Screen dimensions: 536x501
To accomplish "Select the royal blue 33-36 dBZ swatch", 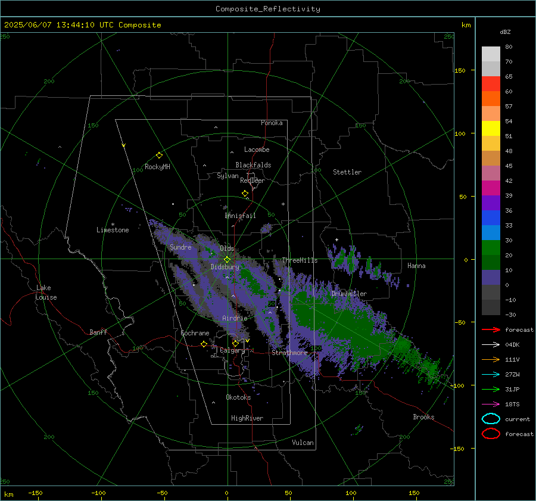I will (x=491, y=218).
